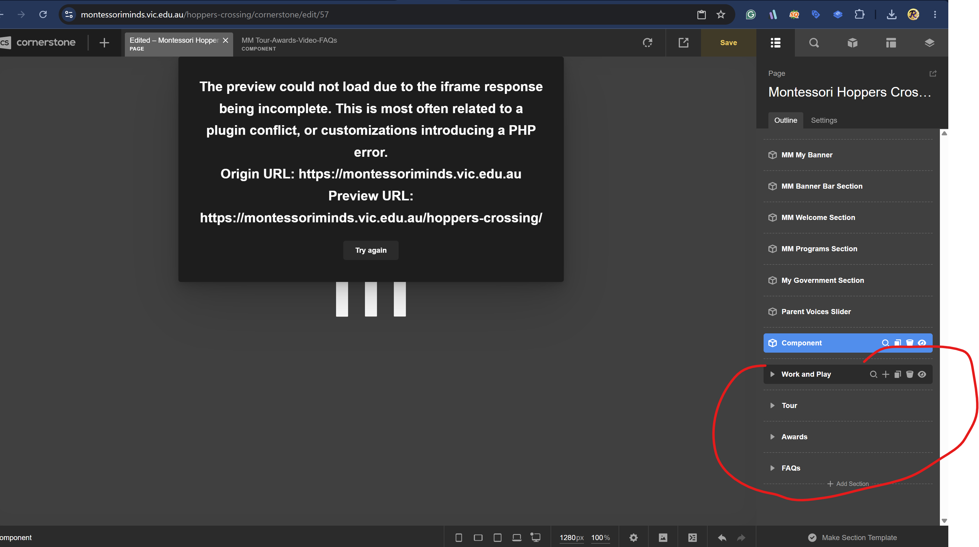This screenshot has width=979, height=547.
Task: Open the code editor icon in bottom bar
Action: (693, 537)
